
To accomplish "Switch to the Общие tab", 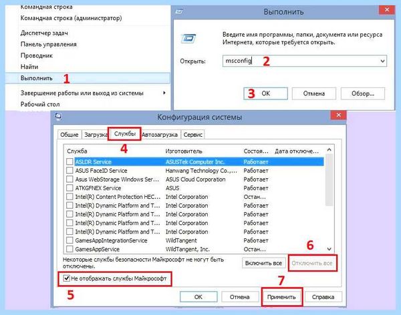I will (x=70, y=135).
